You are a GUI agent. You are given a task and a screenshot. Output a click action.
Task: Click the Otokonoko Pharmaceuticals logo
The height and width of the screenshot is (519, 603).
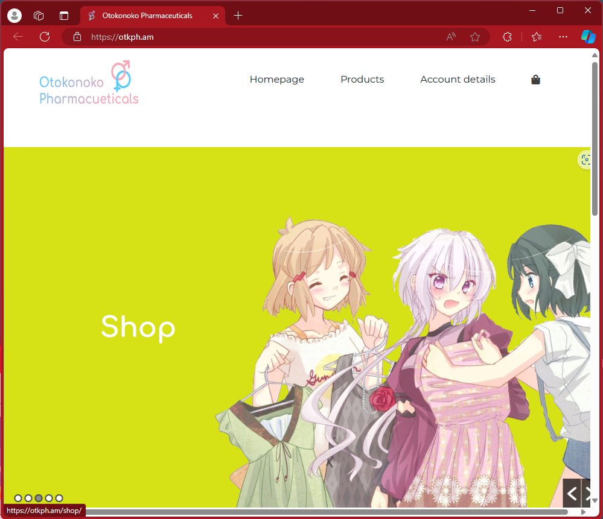(89, 83)
